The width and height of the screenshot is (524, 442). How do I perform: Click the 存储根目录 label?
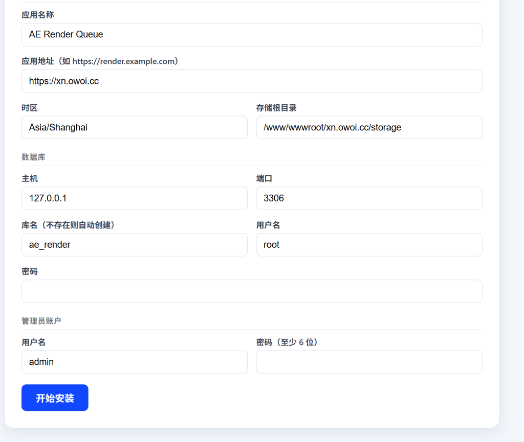pyautogui.click(x=276, y=108)
